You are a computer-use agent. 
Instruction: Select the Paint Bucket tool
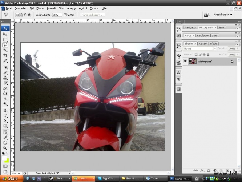click(5, 93)
